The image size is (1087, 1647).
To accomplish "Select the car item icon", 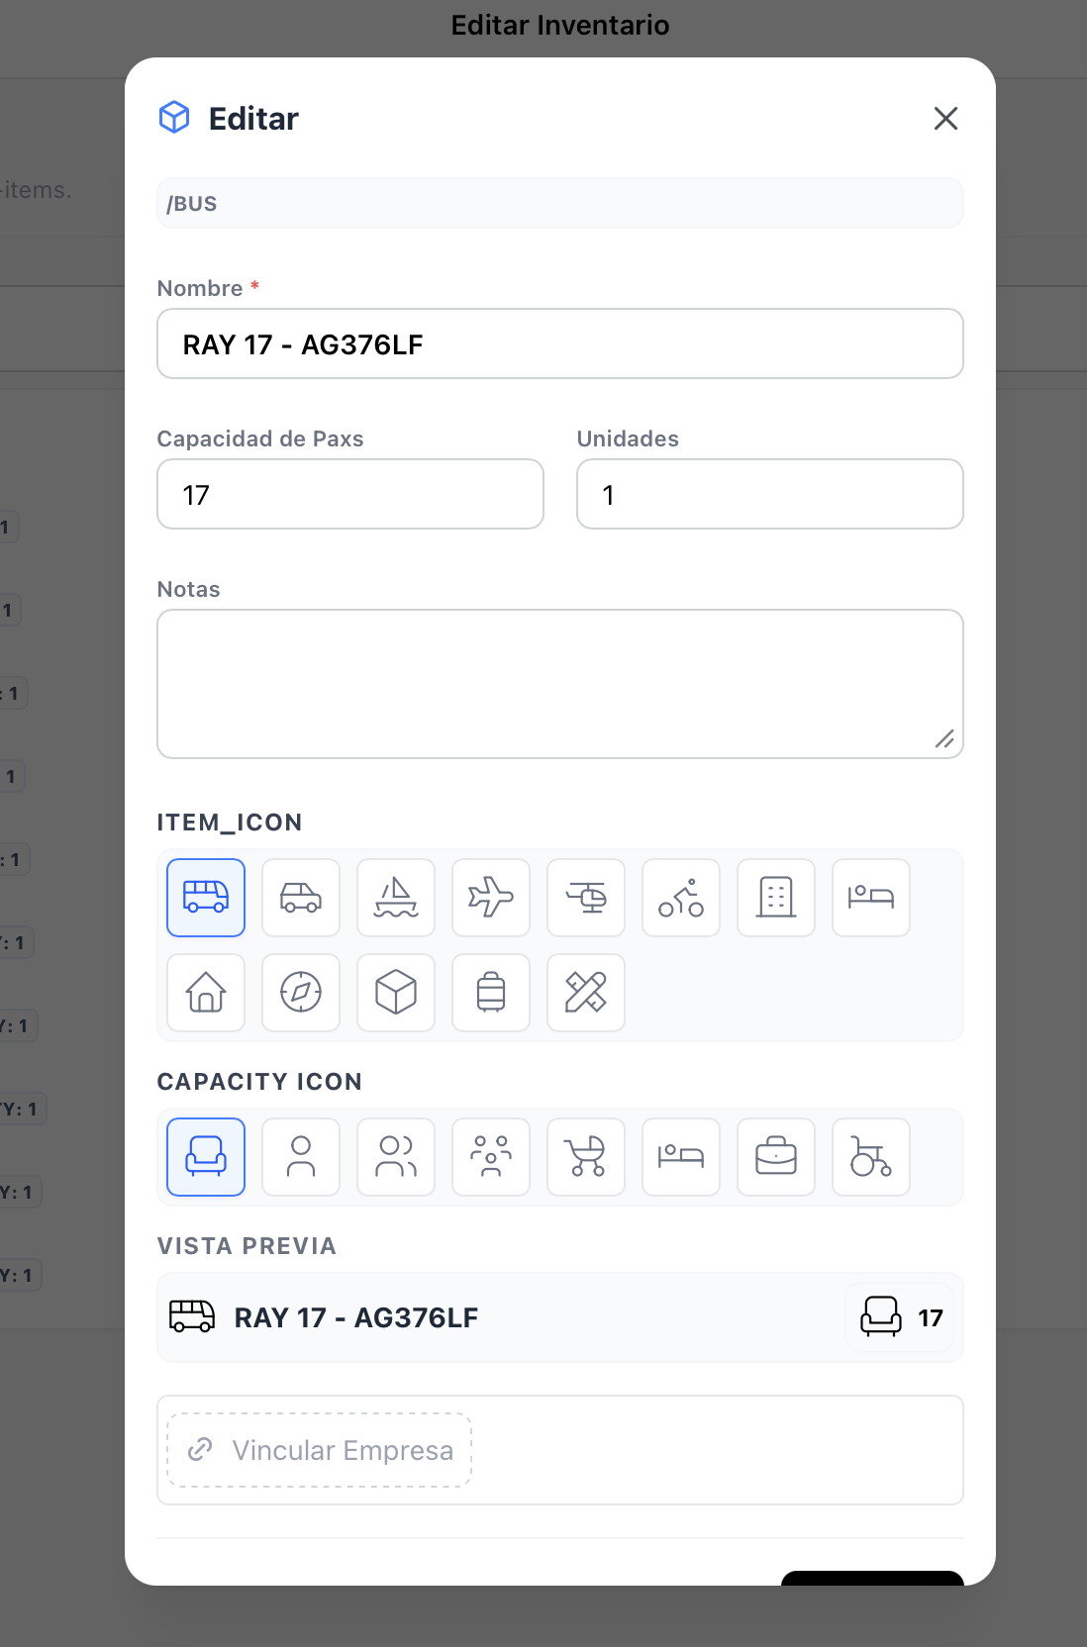I will click(301, 898).
